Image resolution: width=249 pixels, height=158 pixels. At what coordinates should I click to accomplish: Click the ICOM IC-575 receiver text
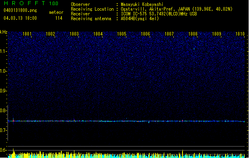point(159,14)
